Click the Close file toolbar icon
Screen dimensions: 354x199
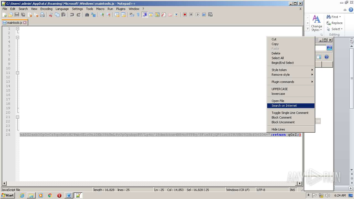click(30, 15)
